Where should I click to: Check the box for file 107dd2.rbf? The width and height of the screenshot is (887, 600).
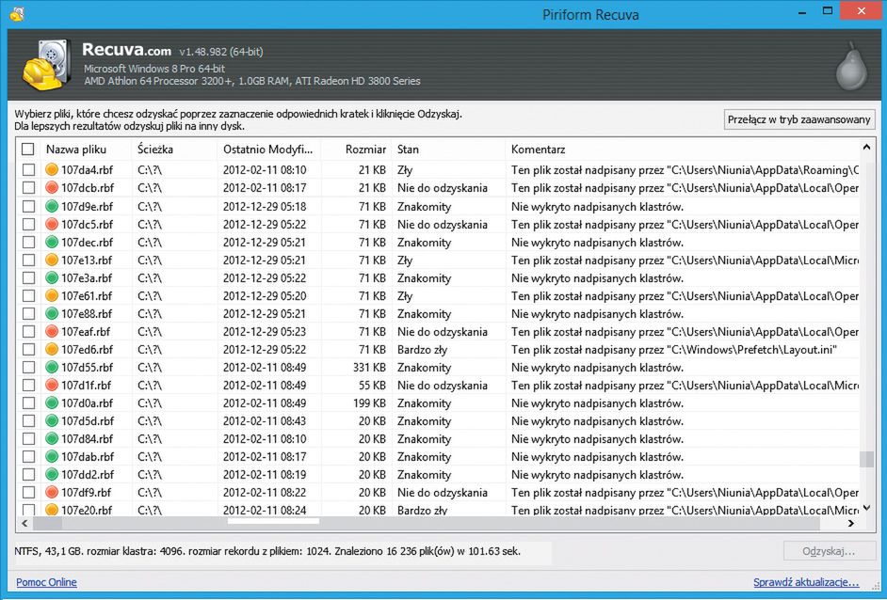point(28,475)
